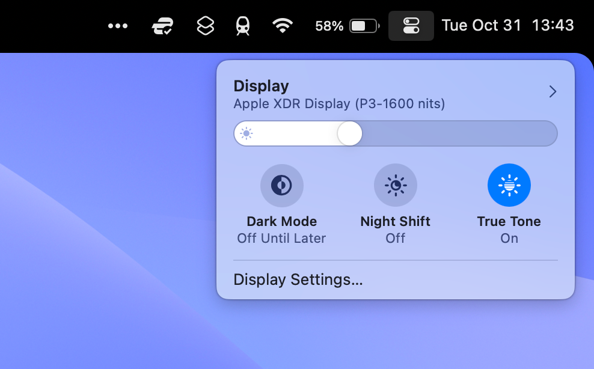Click the Tue Oct 31 date
The width and height of the screenshot is (594, 369).
point(481,26)
